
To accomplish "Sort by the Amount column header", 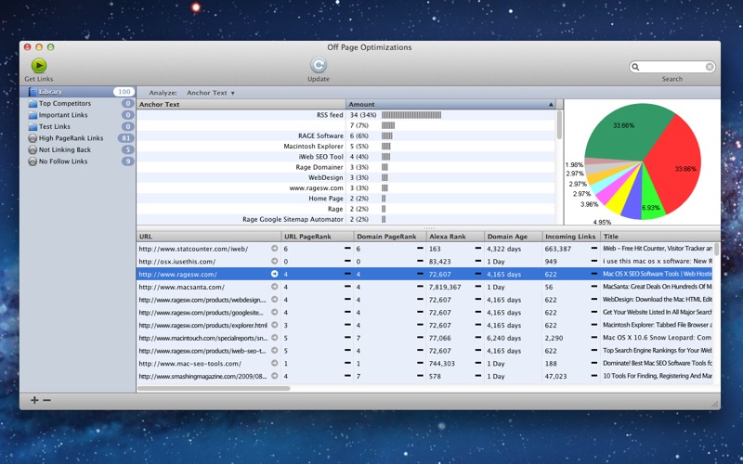I will (x=450, y=104).
